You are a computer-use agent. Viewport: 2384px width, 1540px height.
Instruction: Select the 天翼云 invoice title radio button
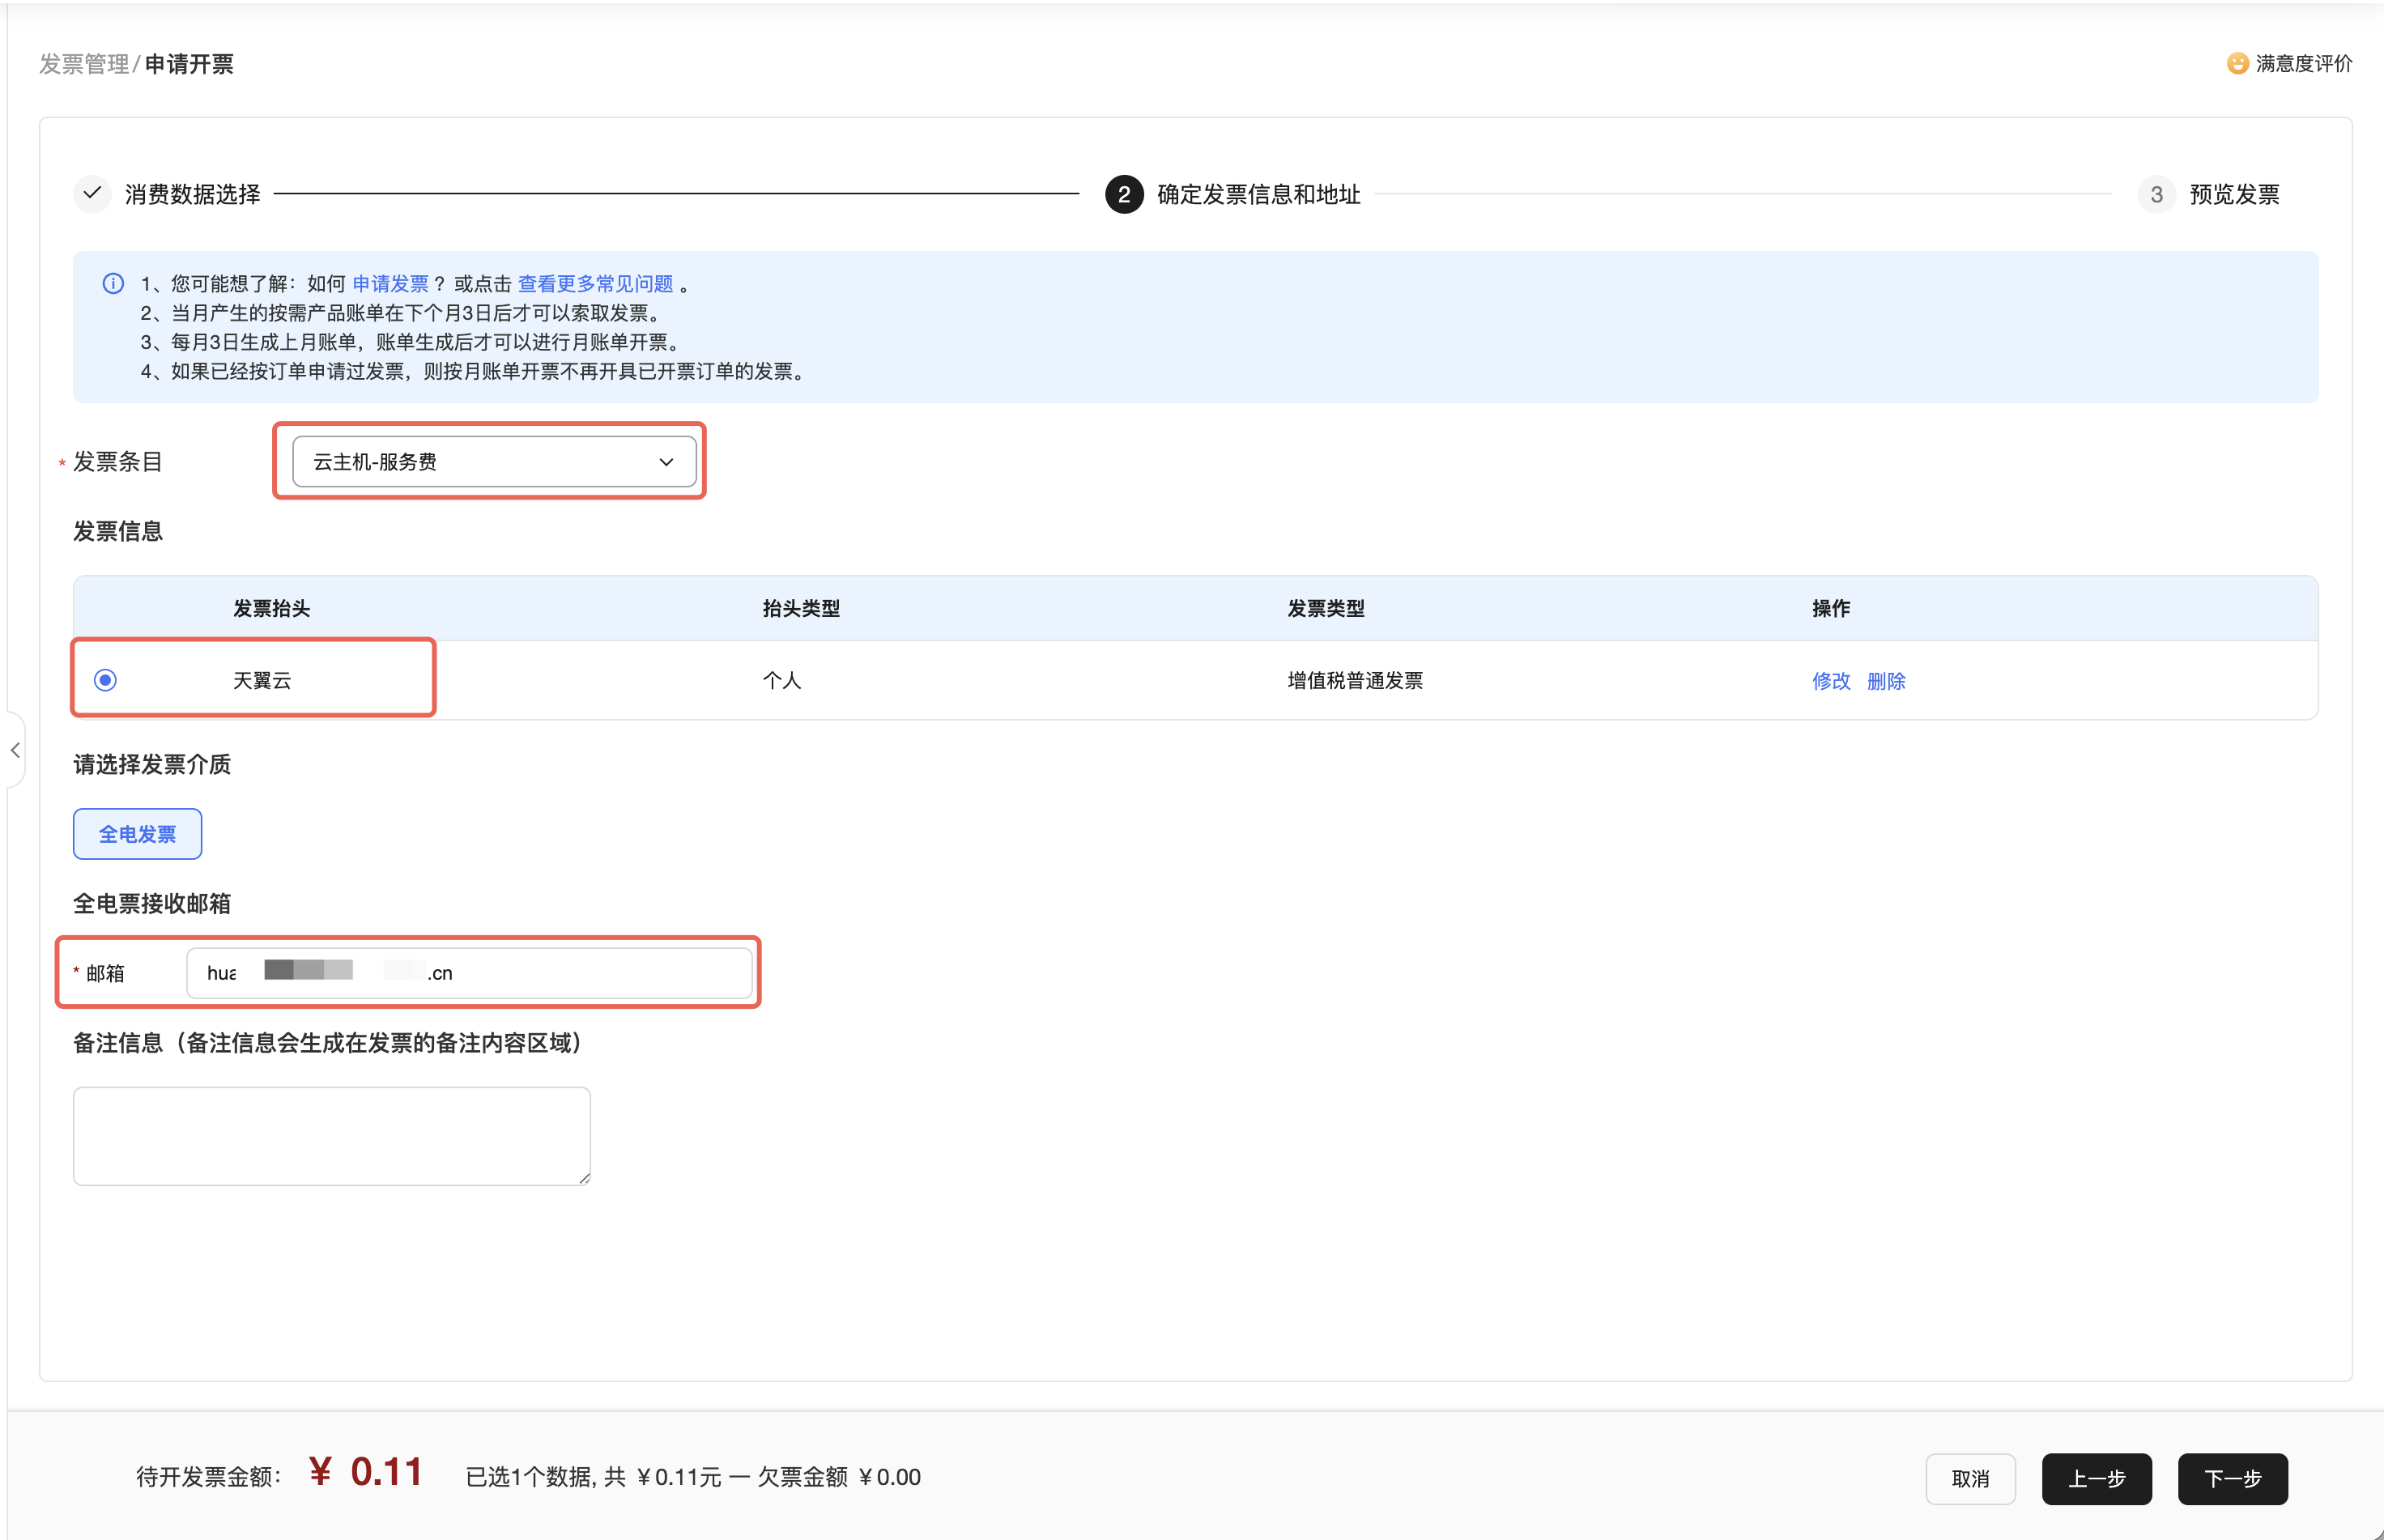(x=105, y=680)
